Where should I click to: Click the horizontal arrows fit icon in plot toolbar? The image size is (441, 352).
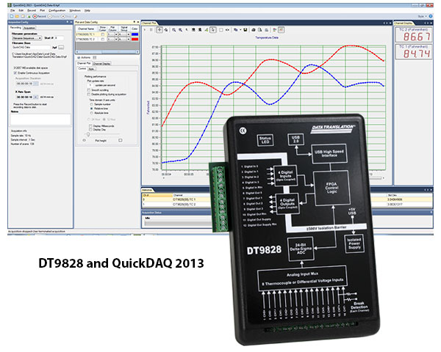tap(227, 30)
